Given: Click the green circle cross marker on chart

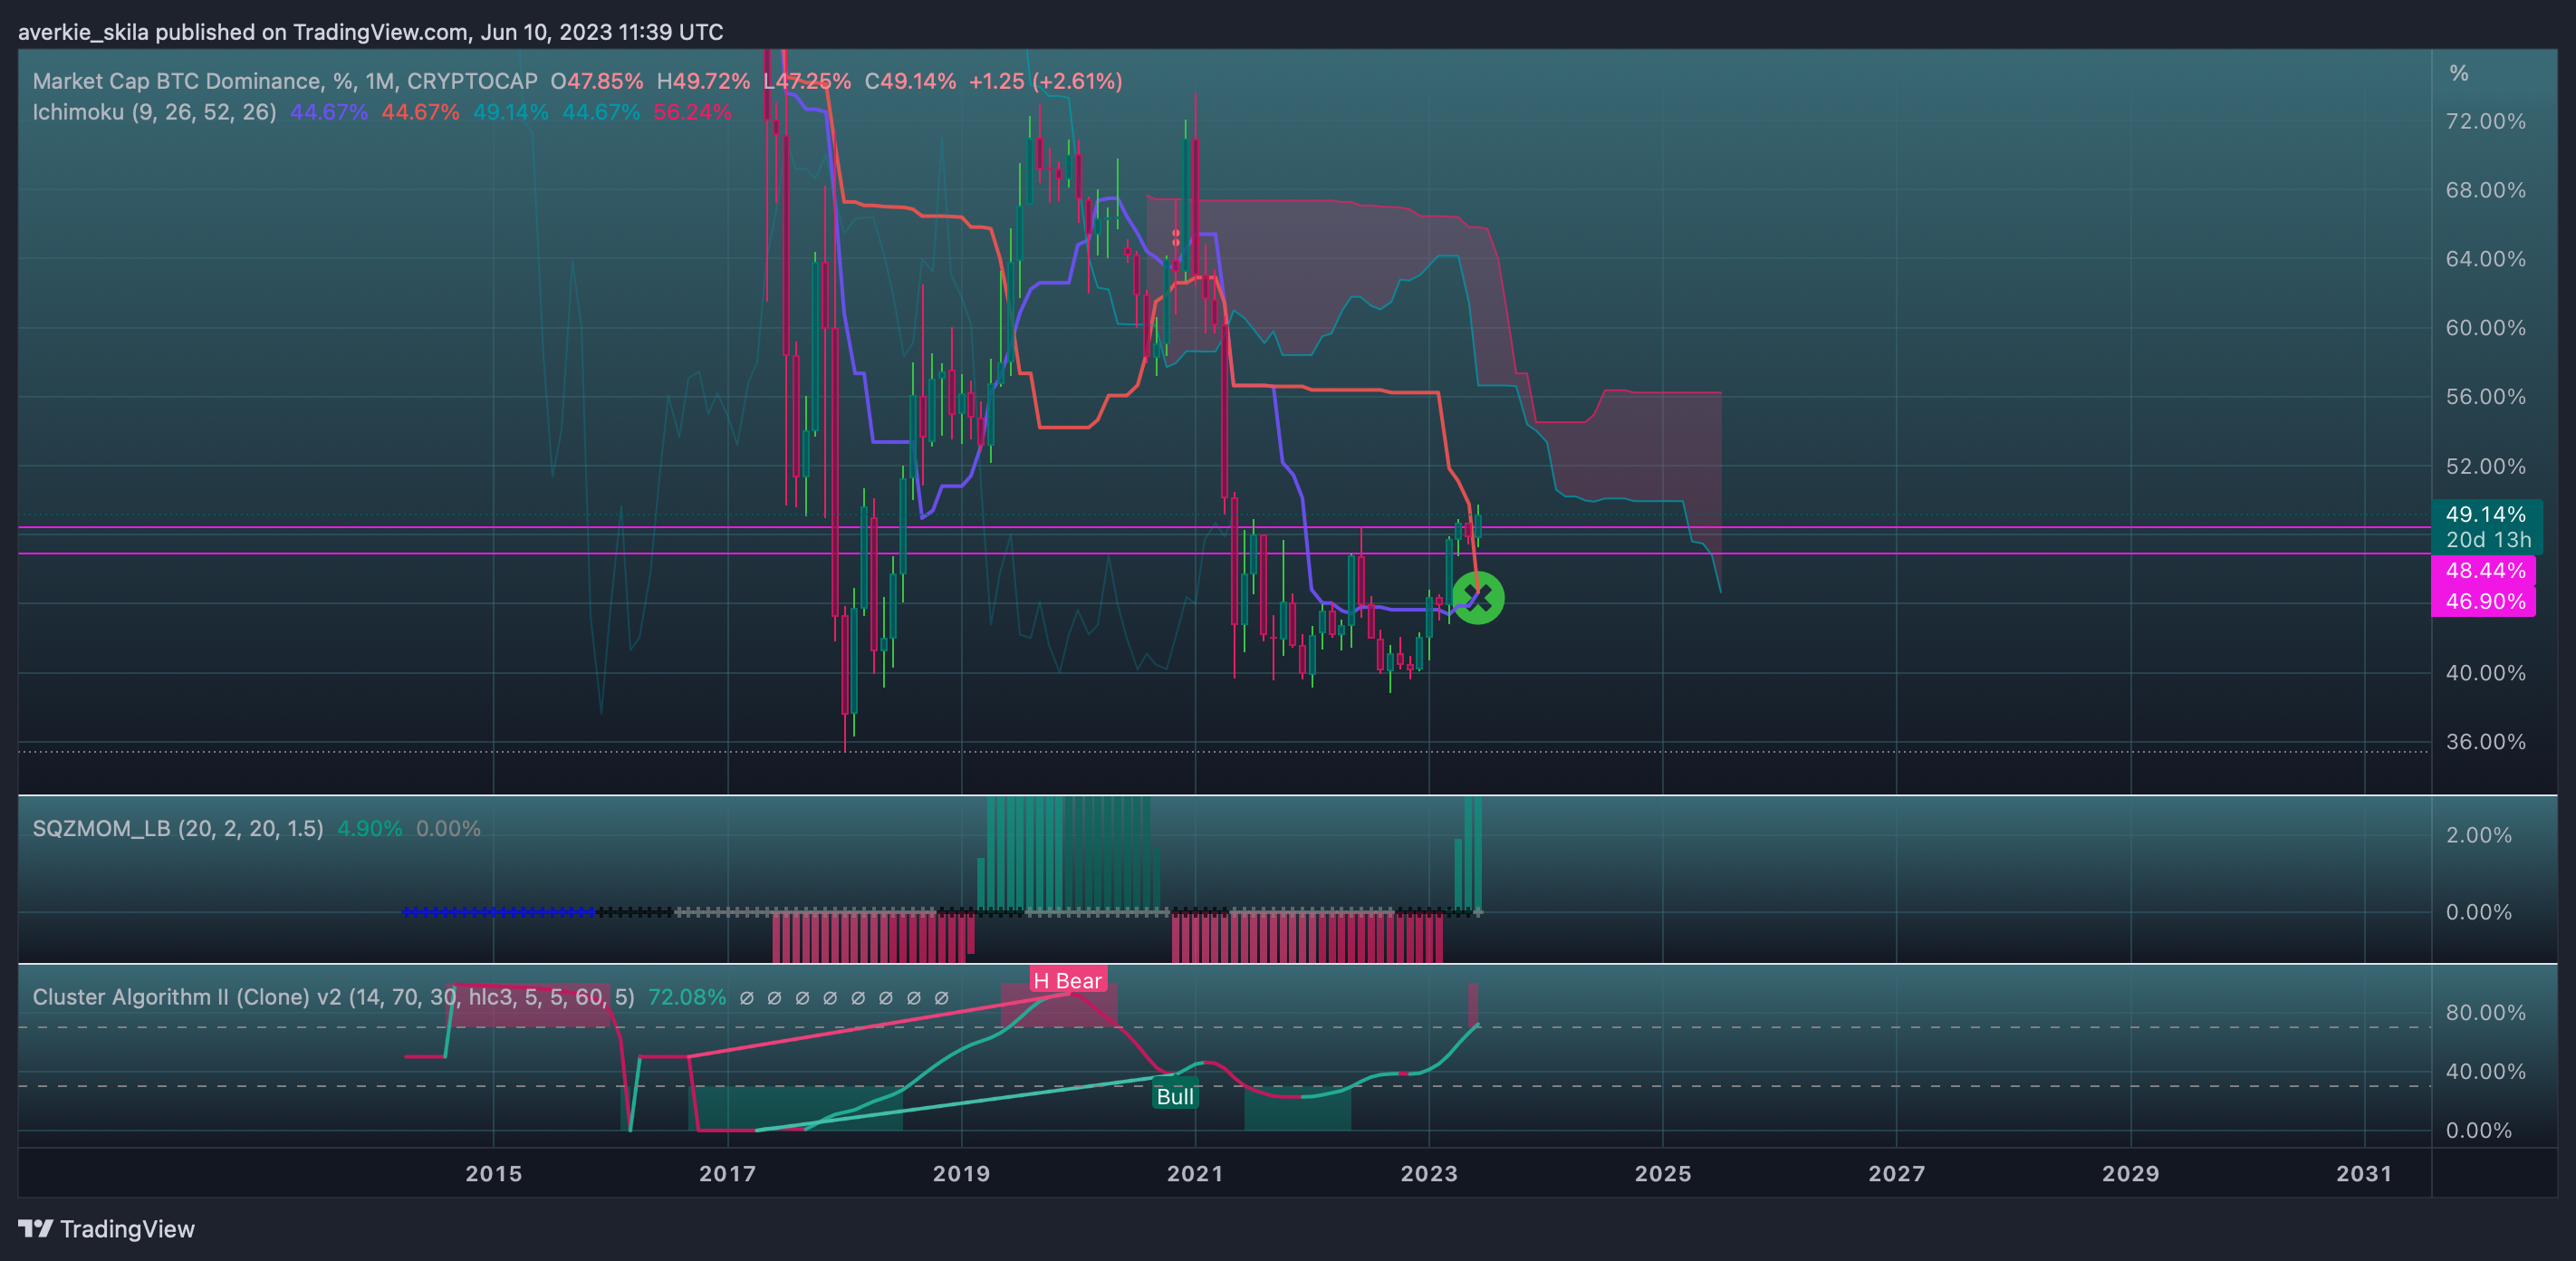Looking at the screenshot, I should click(x=1478, y=598).
